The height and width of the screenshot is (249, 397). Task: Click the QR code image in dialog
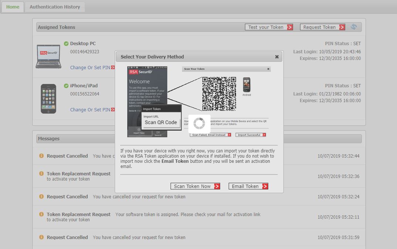click(x=219, y=94)
